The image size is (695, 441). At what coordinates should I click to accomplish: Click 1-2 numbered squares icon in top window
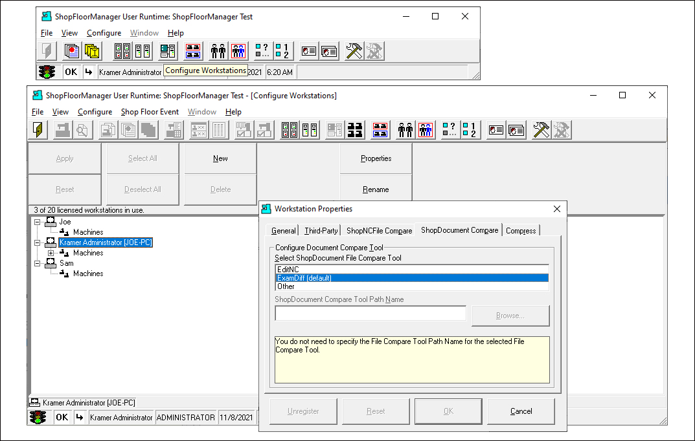click(283, 51)
